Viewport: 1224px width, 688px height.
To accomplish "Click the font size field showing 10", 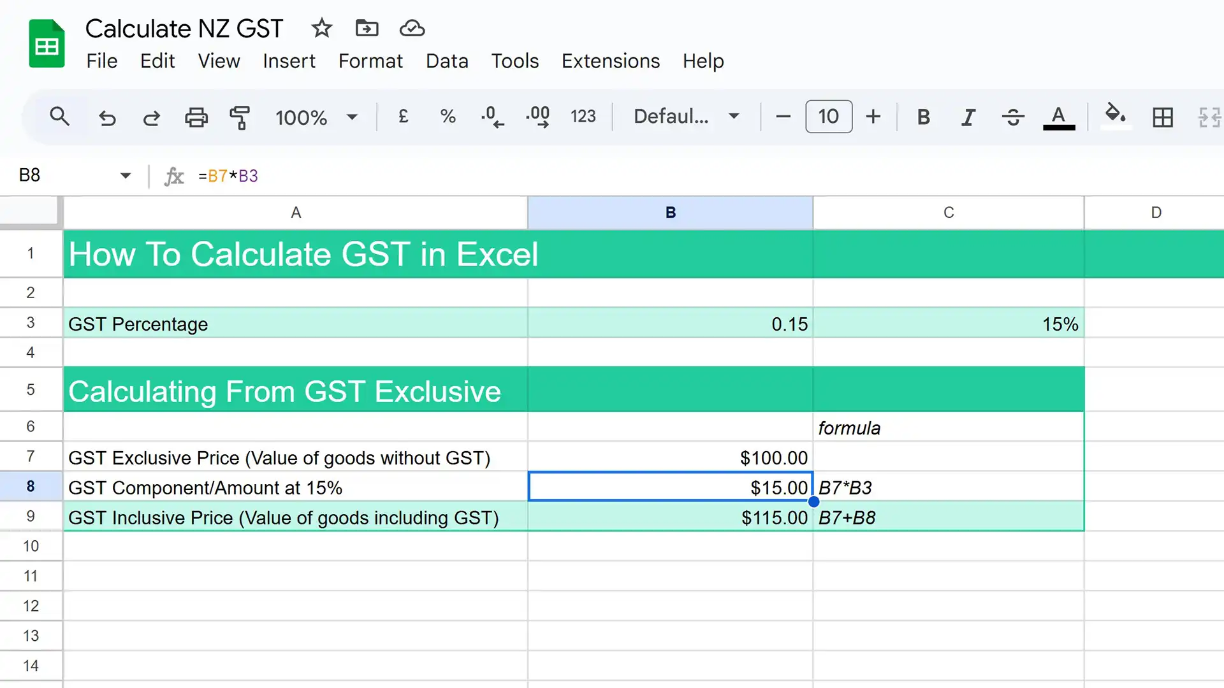I will [829, 117].
